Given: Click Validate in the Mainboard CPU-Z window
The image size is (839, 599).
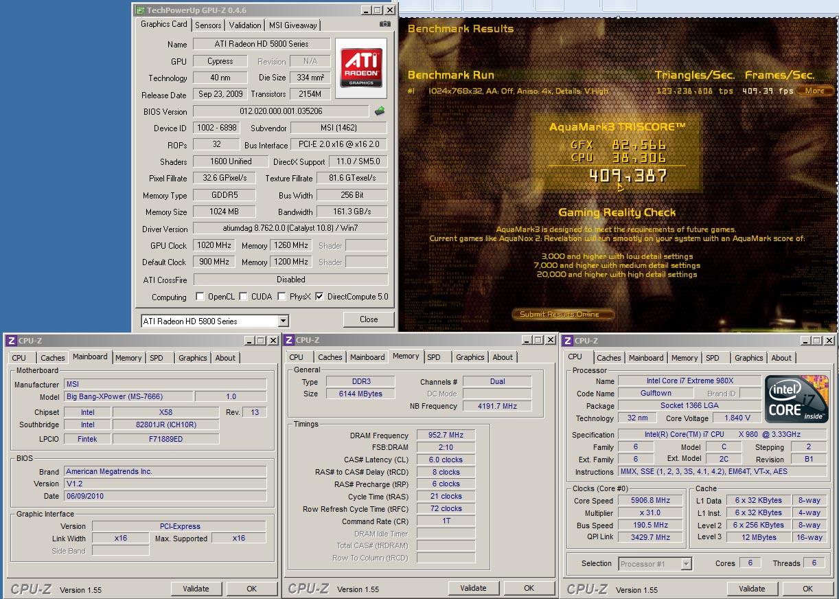Looking at the screenshot, I should 196,589.
